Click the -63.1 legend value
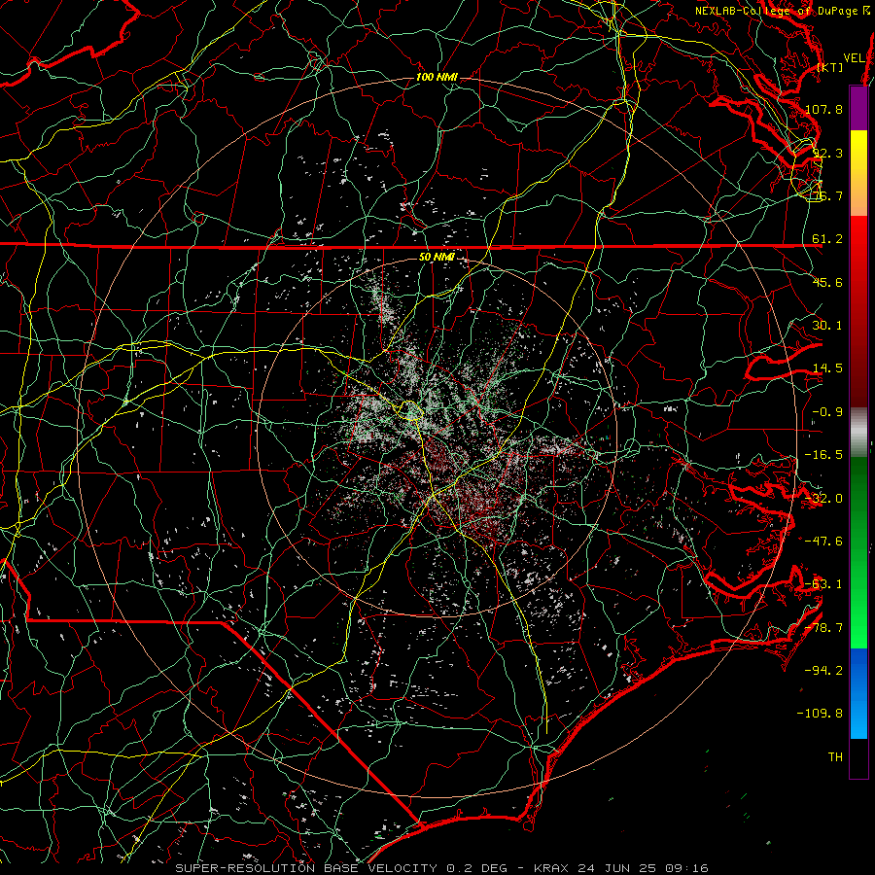 click(x=823, y=584)
